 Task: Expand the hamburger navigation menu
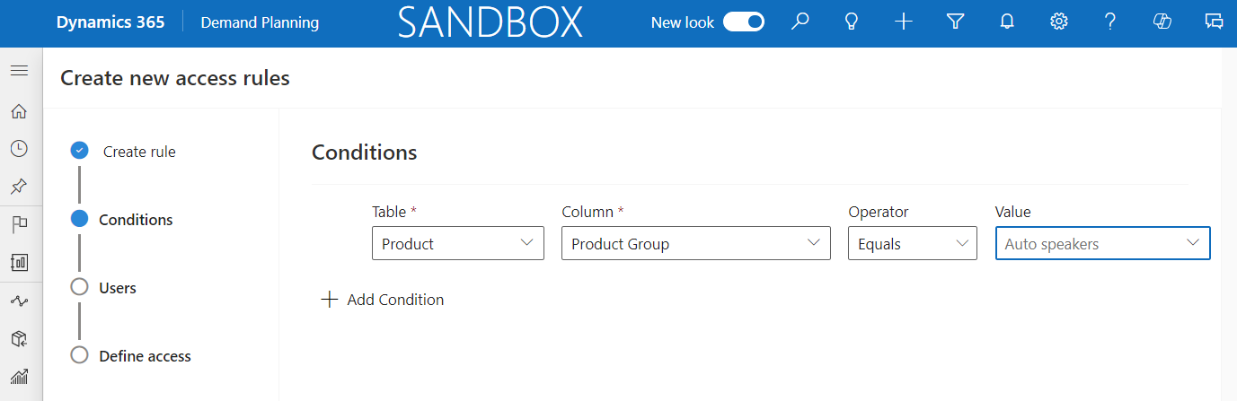(x=19, y=71)
